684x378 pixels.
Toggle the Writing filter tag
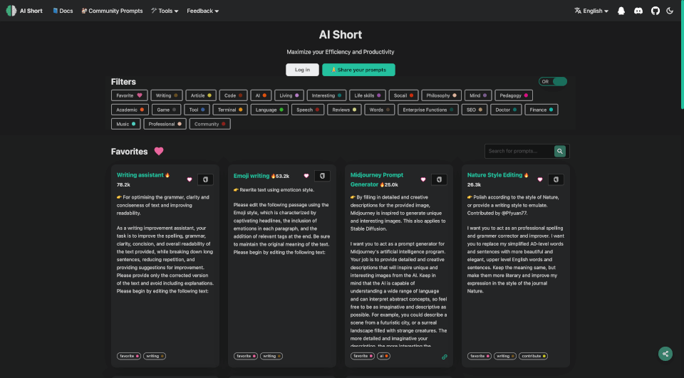[x=167, y=95]
